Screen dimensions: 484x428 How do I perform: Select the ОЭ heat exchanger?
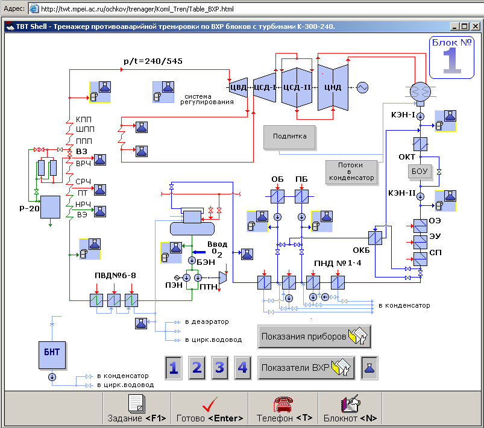pos(421,226)
